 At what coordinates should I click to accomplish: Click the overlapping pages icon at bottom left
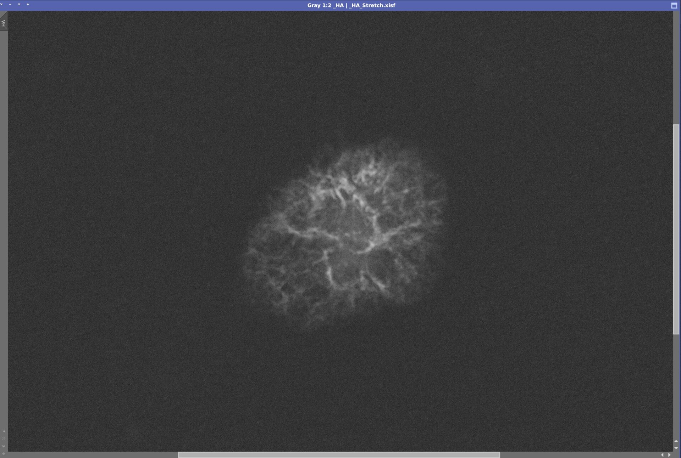point(4,446)
